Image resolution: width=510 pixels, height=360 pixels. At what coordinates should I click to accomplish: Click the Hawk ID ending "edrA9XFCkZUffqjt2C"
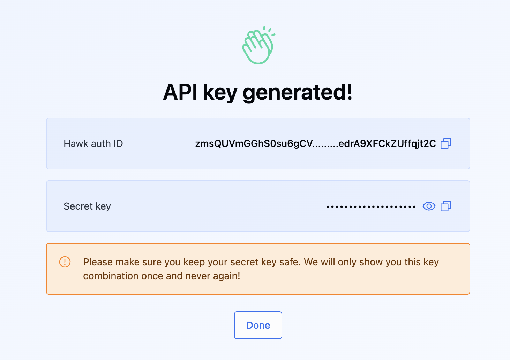point(387,143)
